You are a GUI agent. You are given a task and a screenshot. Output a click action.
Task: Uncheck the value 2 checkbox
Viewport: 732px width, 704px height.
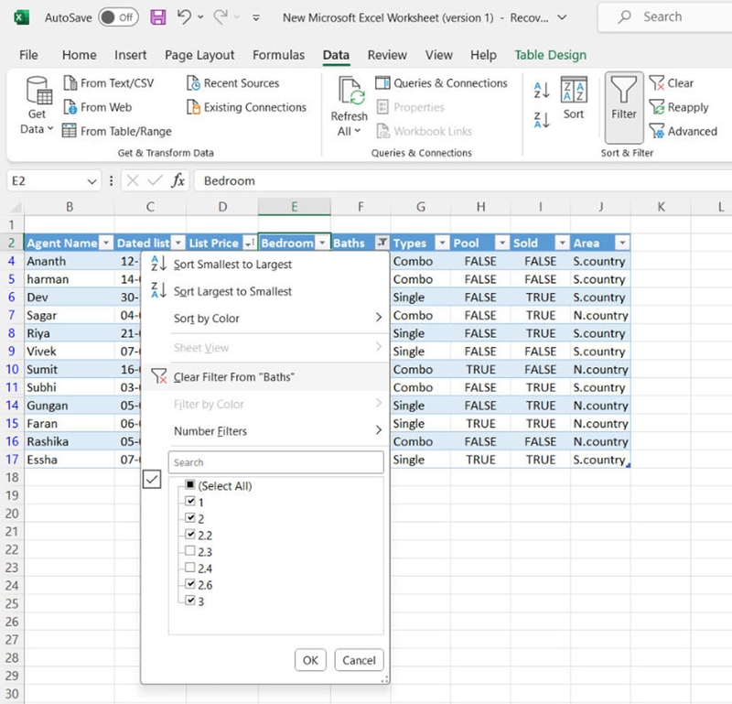[x=190, y=517]
